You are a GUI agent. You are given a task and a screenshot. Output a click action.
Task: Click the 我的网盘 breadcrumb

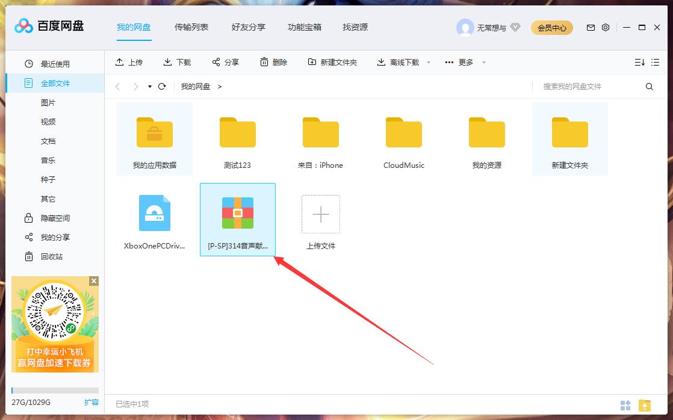196,87
